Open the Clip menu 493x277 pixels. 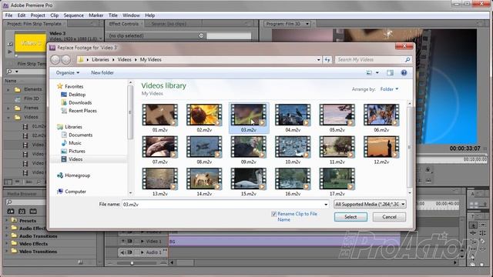(x=55, y=15)
